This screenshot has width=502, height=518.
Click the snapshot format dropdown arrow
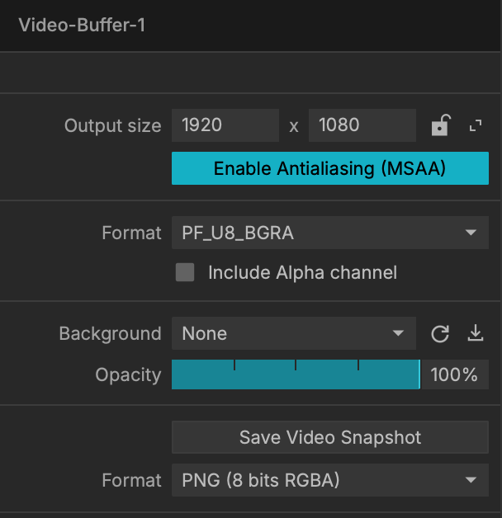pos(471,480)
